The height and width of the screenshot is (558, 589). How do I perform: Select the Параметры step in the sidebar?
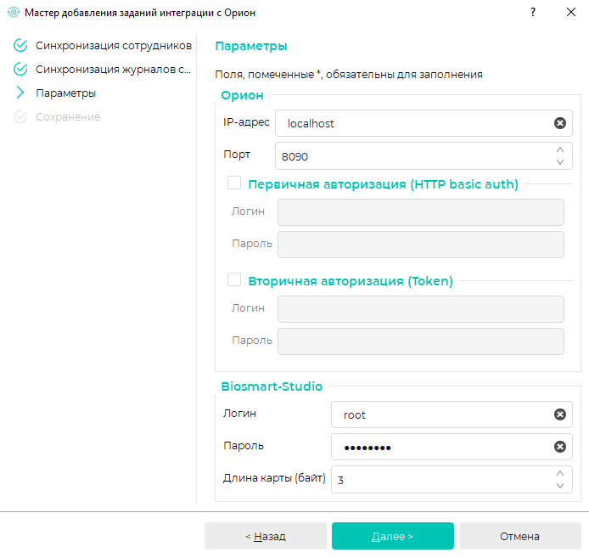point(65,93)
